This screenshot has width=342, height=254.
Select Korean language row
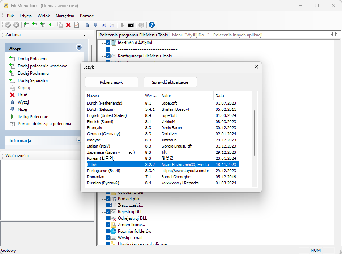coord(163,158)
